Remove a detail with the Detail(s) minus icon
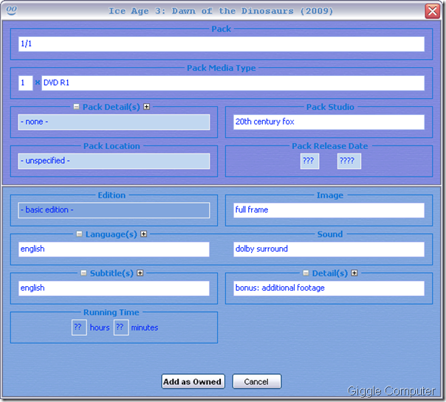Viewport: 446px width, 402px height. pos(306,273)
